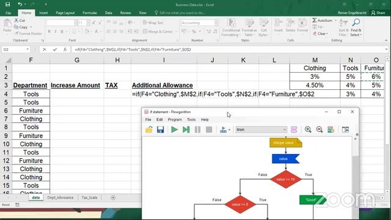Stop the Flowgorithm program execution
The width and height of the screenshot is (391, 220).
tap(209, 130)
